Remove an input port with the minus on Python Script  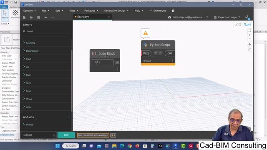click(x=160, y=53)
